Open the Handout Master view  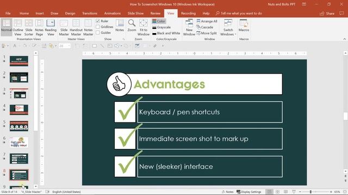pyautogui.click(x=76, y=28)
